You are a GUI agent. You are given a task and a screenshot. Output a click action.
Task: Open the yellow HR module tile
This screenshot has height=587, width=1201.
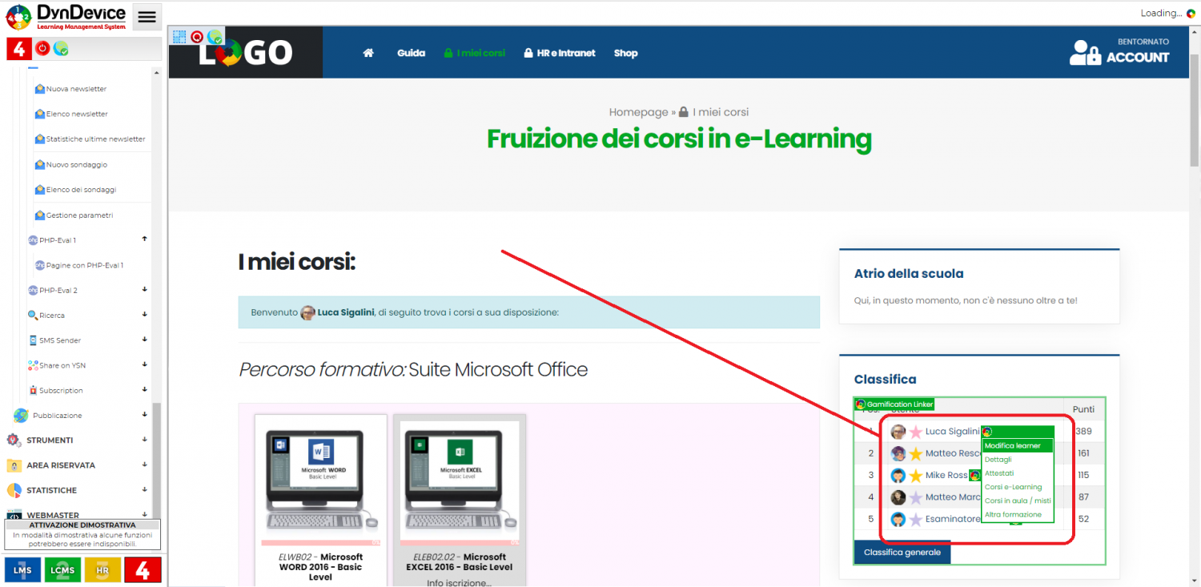102,570
